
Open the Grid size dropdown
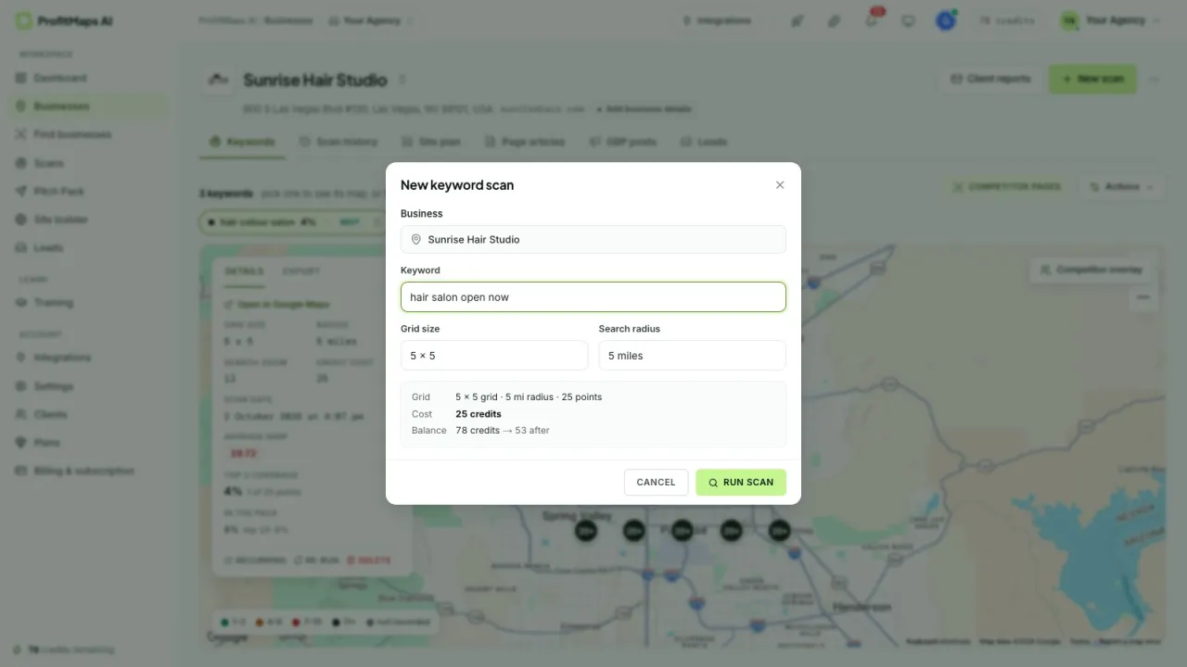point(494,356)
